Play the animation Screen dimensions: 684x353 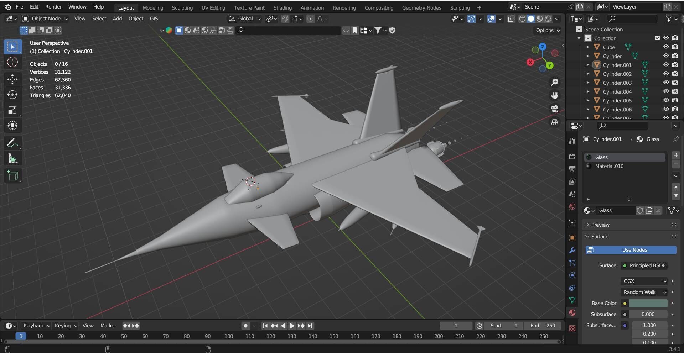[292, 326]
